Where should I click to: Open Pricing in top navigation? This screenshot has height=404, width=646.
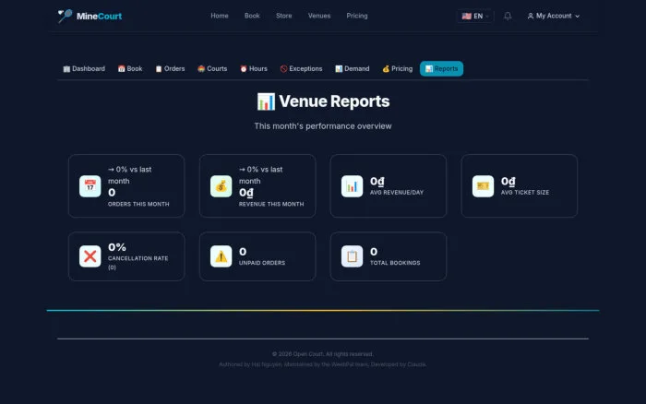click(357, 16)
